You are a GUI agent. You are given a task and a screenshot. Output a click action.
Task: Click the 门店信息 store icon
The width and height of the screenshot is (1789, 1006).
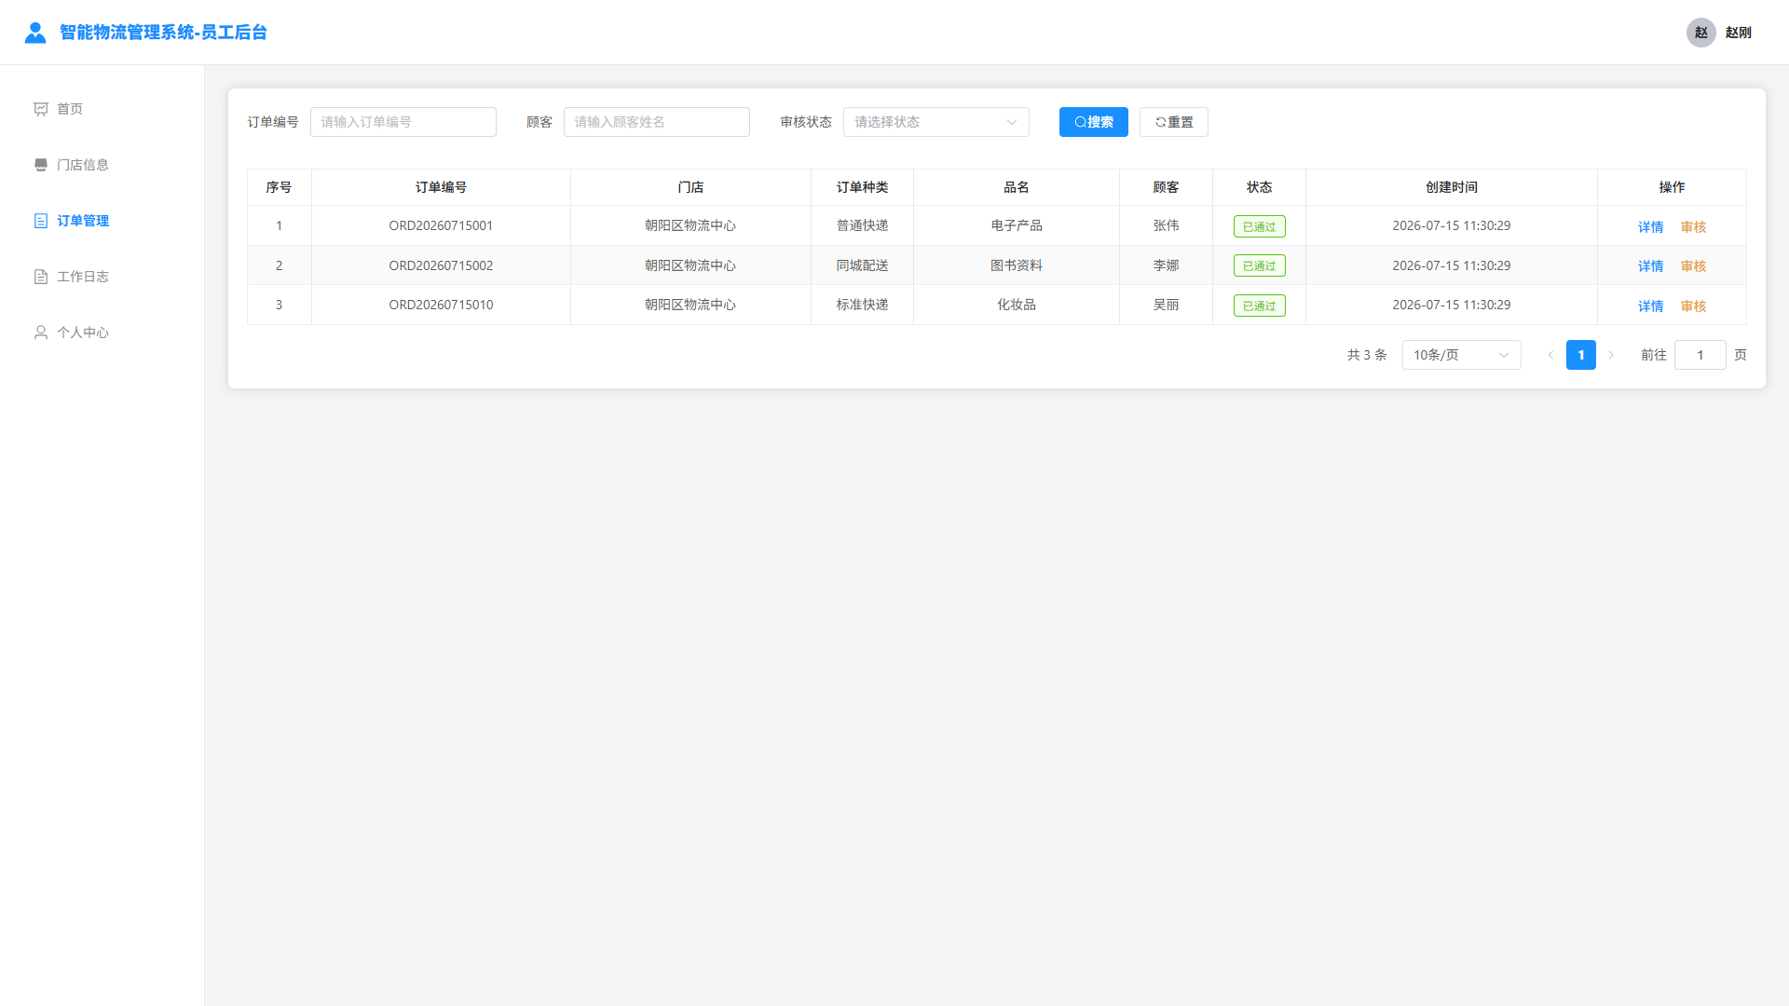pyautogui.click(x=41, y=165)
